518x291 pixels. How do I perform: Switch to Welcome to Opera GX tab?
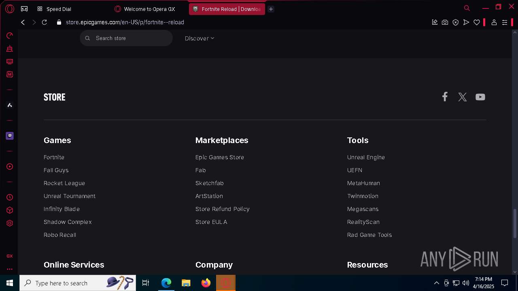tap(149, 9)
